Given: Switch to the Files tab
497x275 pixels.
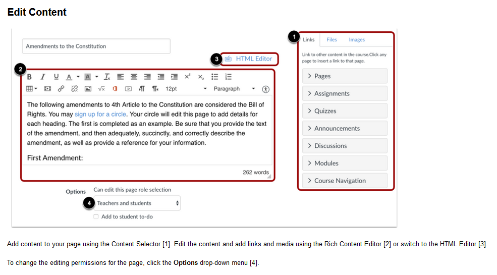Looking at the screenshot, I should pyautogui.click(x=332, y=40).
